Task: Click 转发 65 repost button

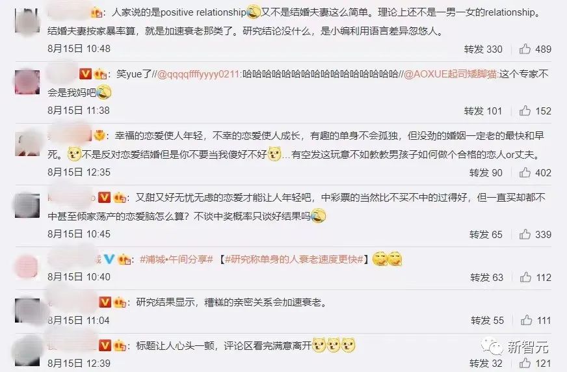Action: pos(486,234)
